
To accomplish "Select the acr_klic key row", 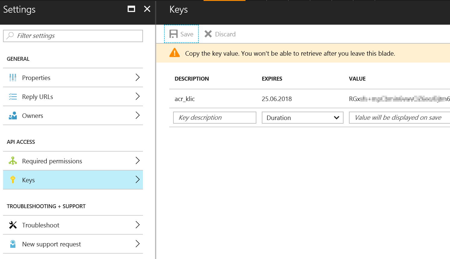I will pyautogui.click(x=309, y=99).
